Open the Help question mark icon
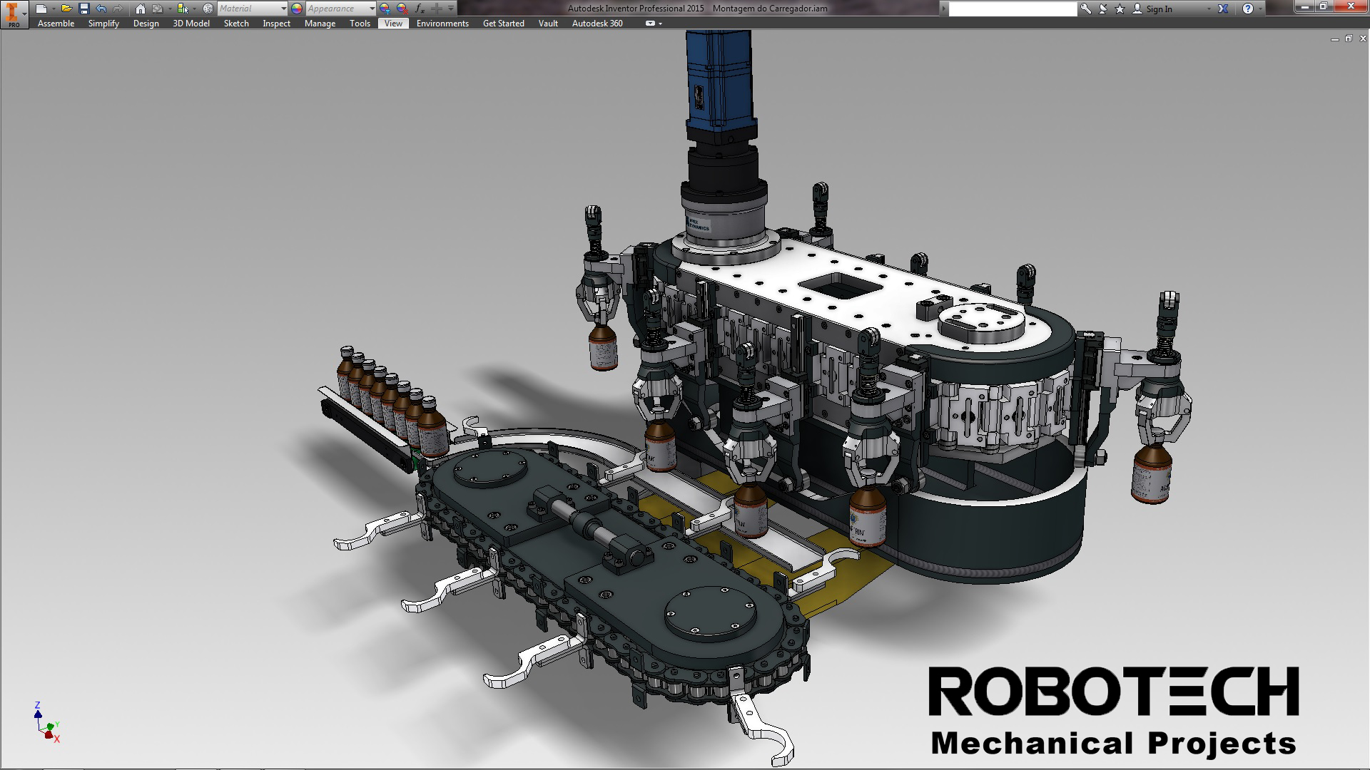Image resolution: width=1370 pixels, height=770 pixels. coord(1247,9)
